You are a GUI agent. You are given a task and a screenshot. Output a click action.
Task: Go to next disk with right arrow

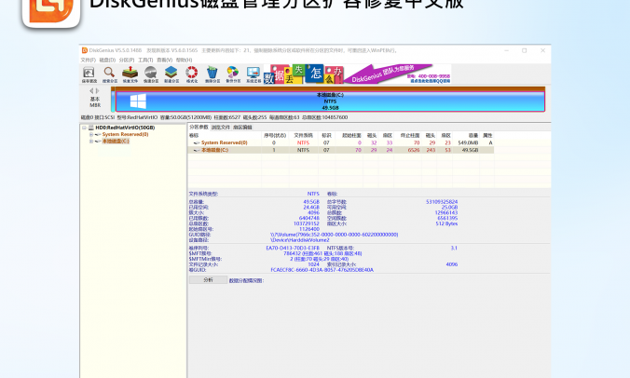(x=97, y=90)
